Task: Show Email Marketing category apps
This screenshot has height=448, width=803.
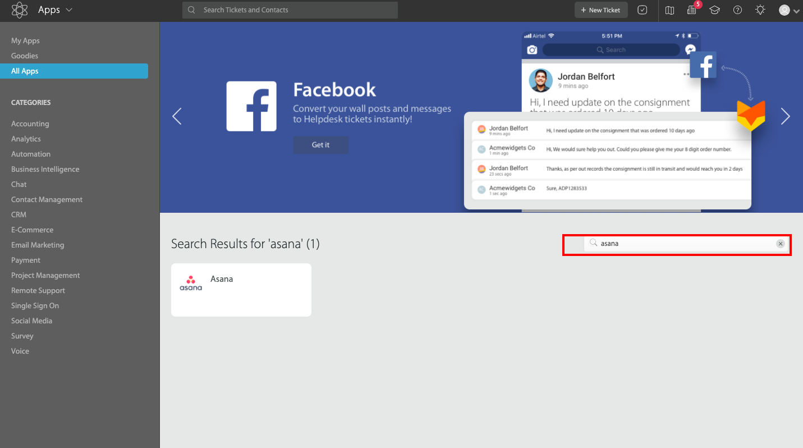Action: [x=38, y=245]
